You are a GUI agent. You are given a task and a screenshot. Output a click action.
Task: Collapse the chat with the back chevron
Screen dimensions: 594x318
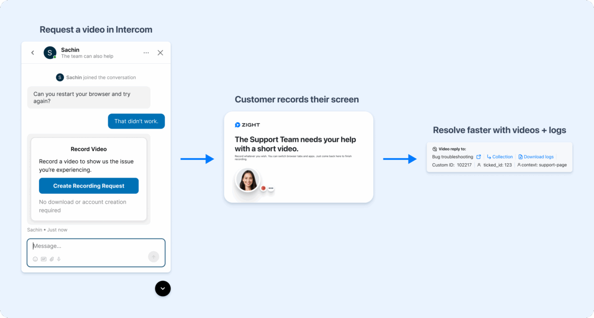[x=32, y=52]
